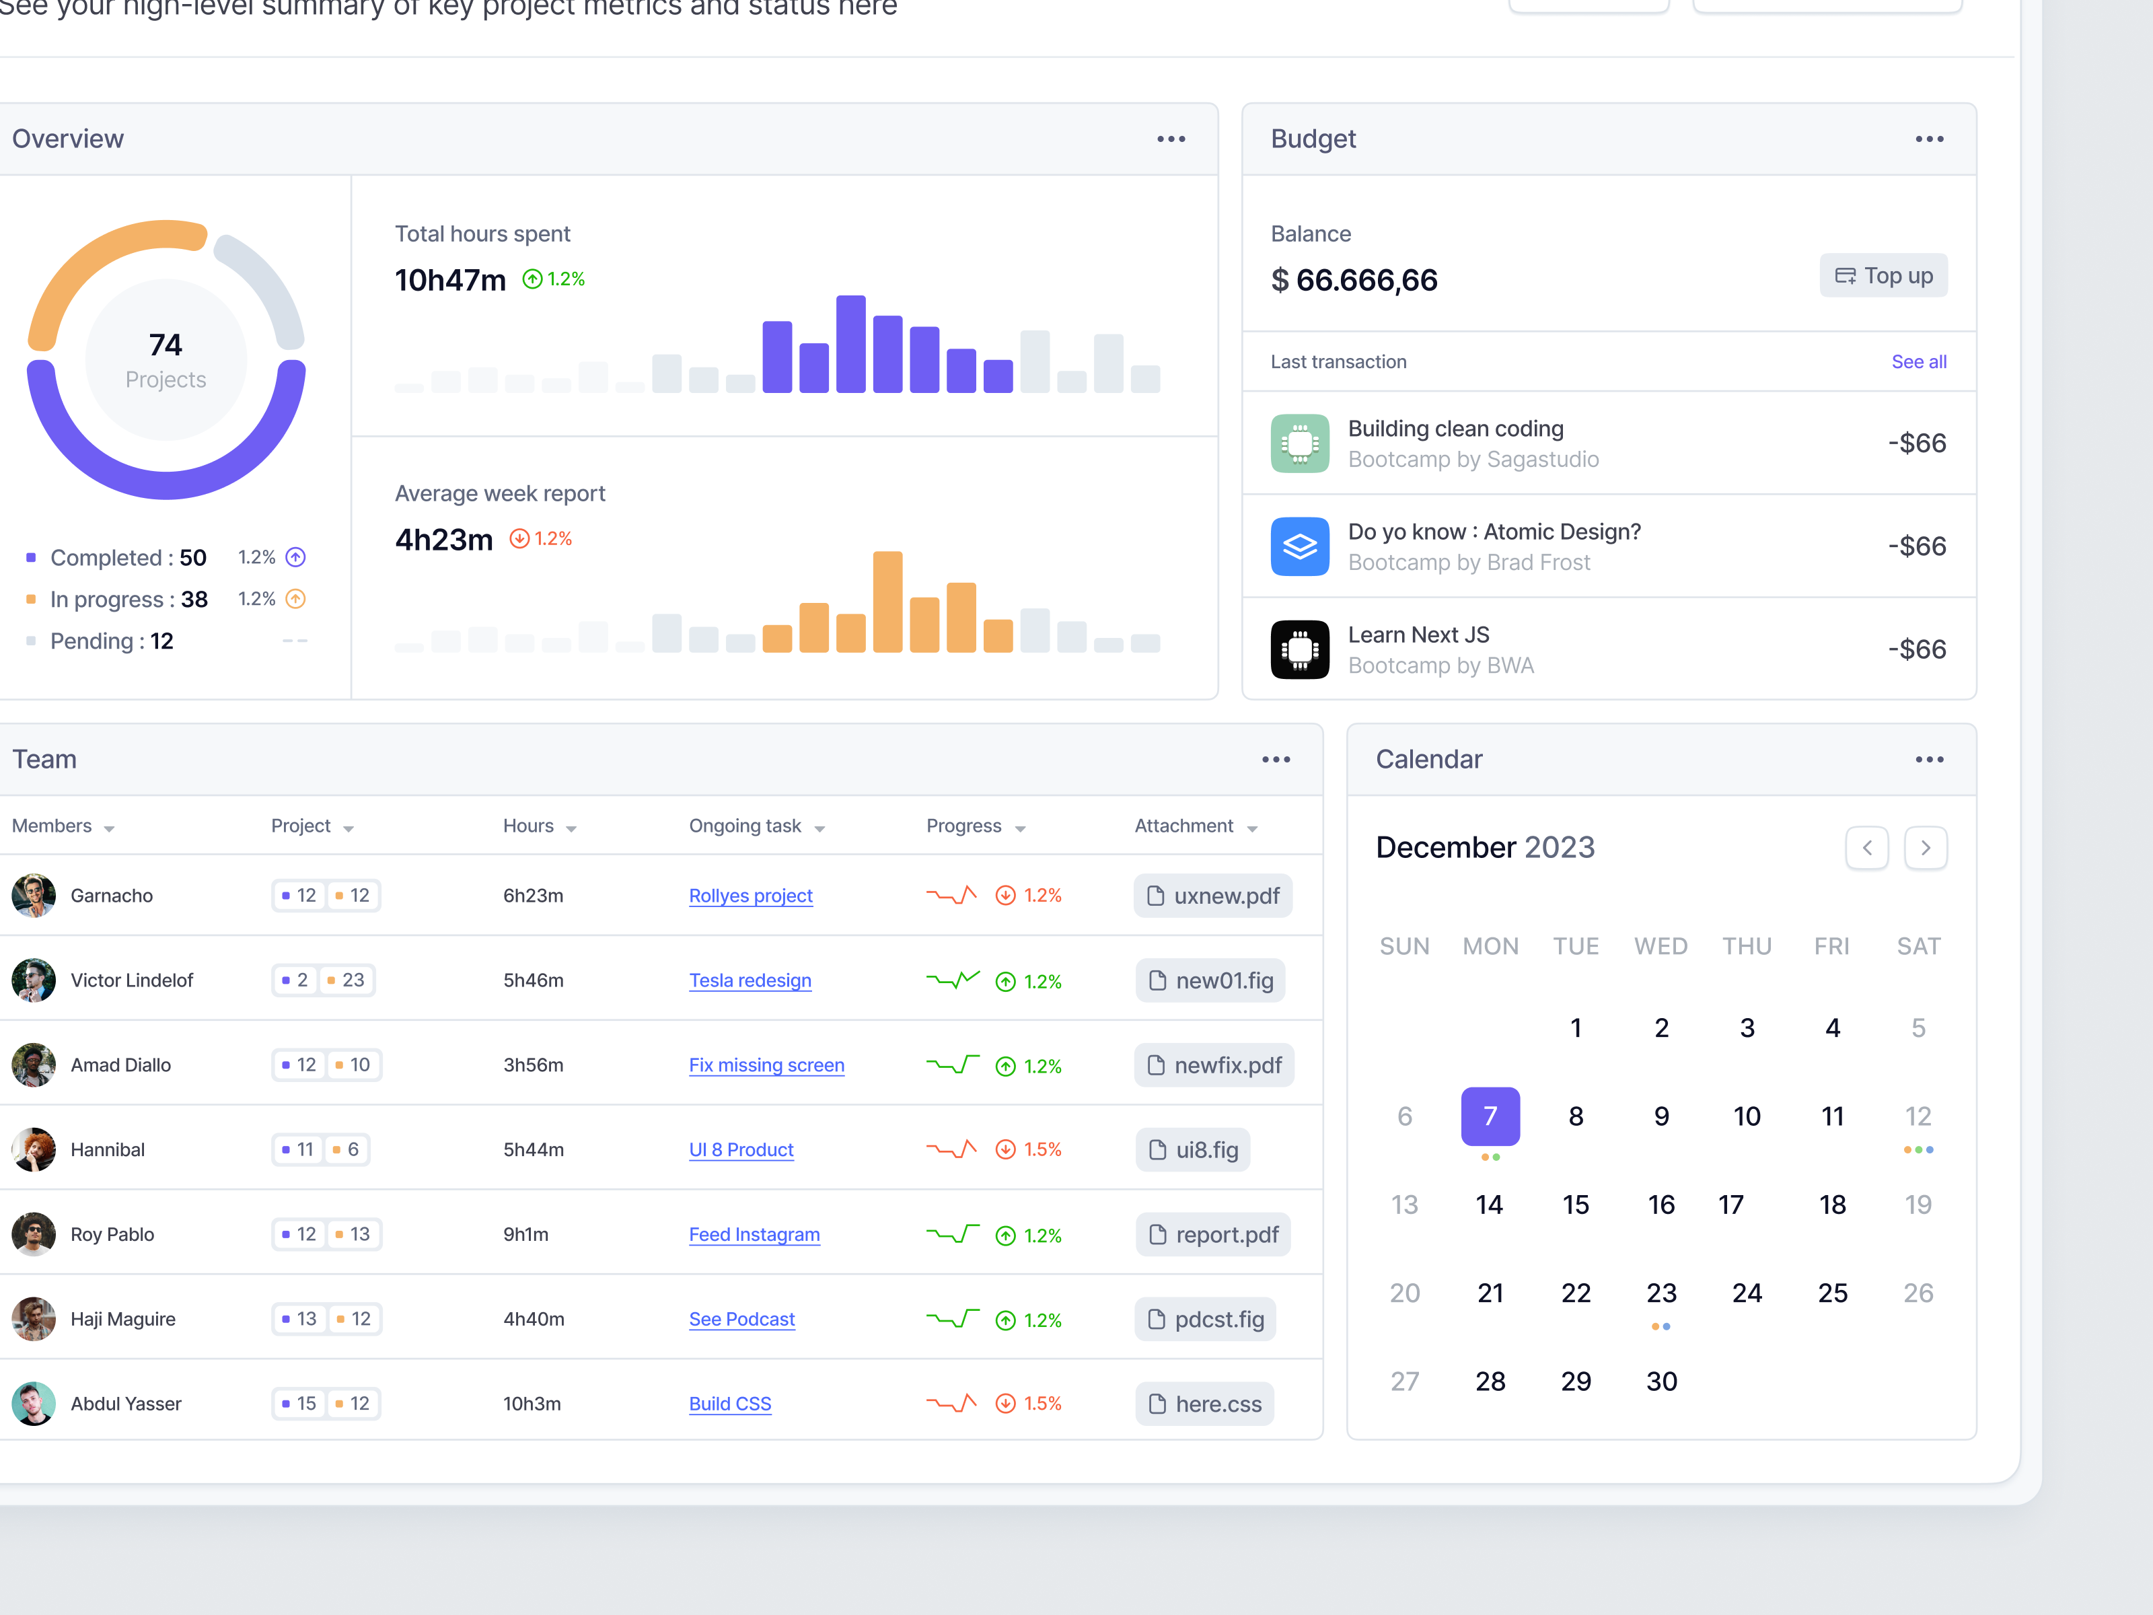The image size is (2153, 1615).
Task: Click the report.pdf attachment icon
Action: point(1159,1234)
